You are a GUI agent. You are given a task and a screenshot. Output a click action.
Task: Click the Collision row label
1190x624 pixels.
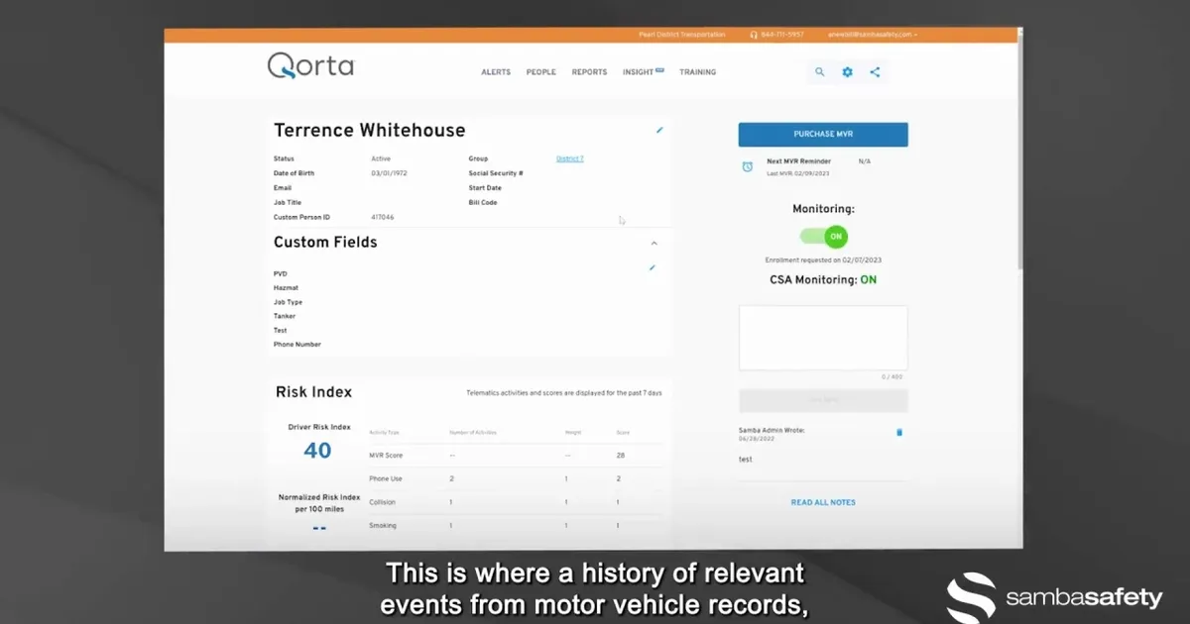coord(383,502)
